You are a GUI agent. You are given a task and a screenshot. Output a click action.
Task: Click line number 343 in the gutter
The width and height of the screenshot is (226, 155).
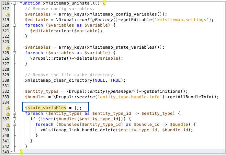(6, 152)
